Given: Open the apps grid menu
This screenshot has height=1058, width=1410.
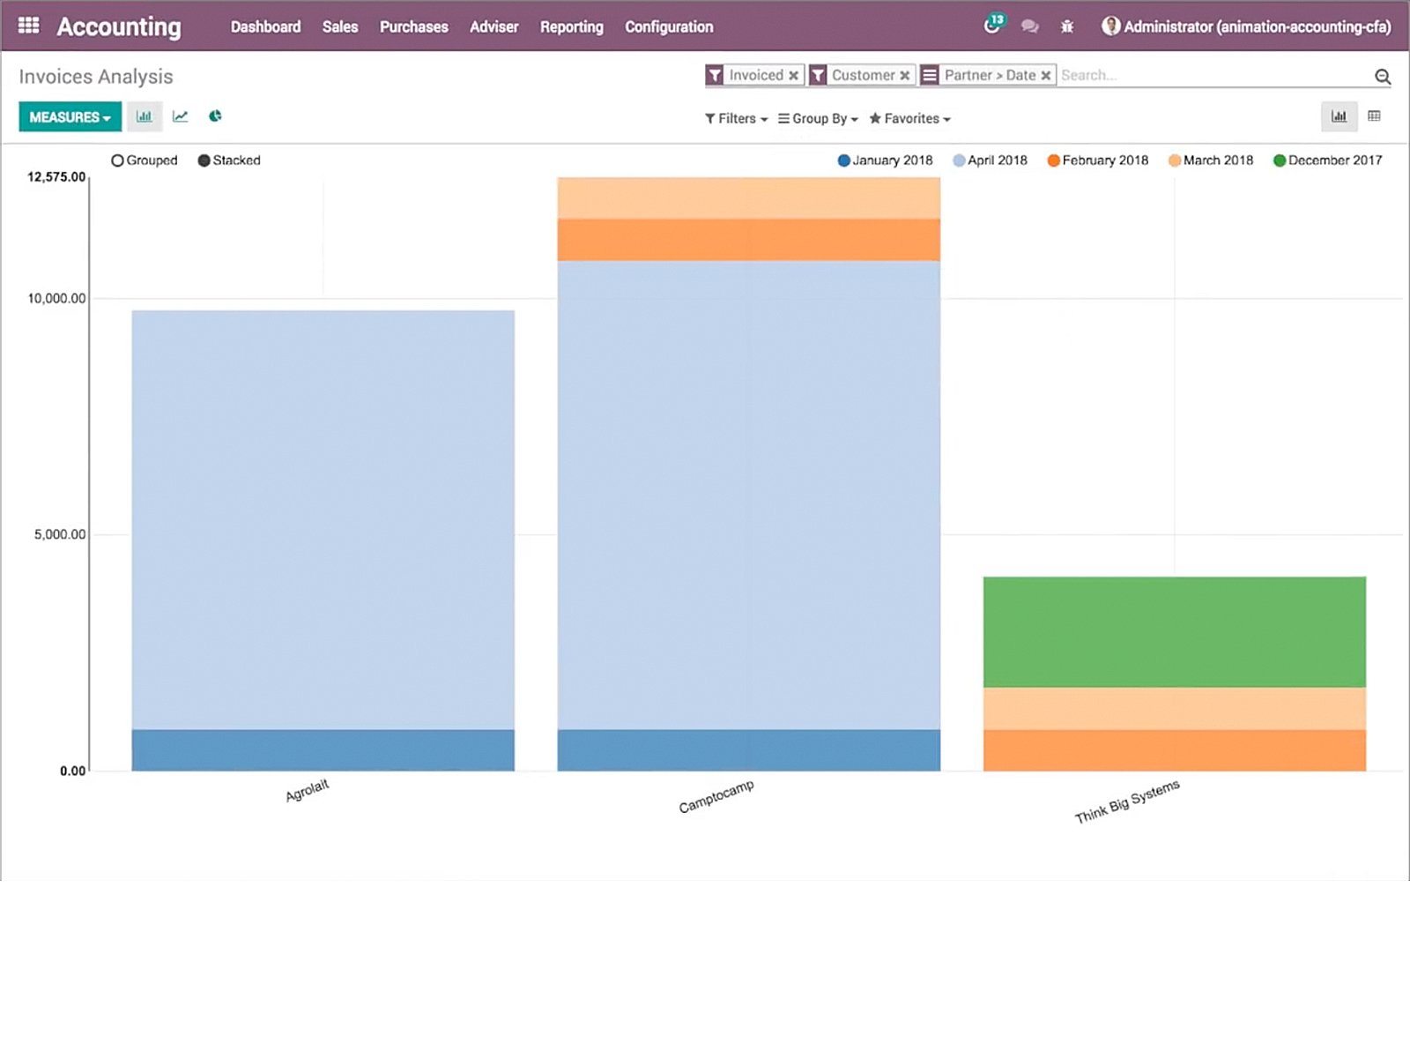Looking at the screenshot, I should click(28, 25).
